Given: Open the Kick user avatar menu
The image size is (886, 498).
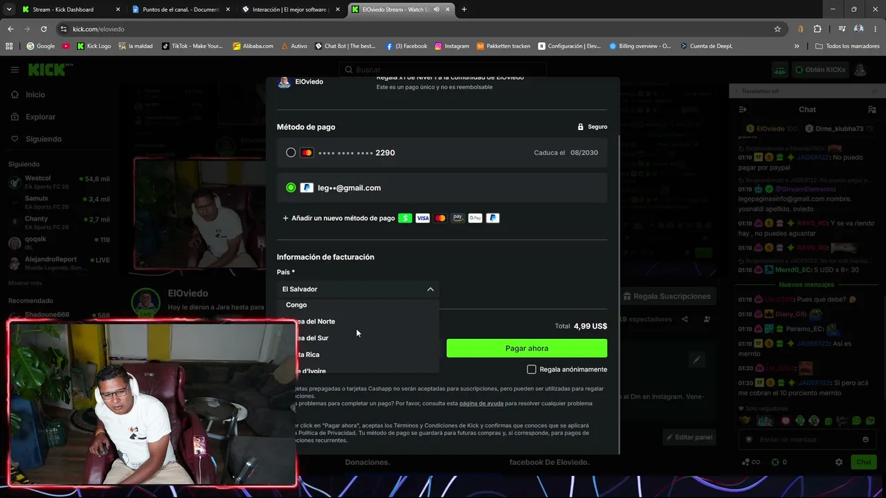Looking at the screenshot, I should [860, 70].
